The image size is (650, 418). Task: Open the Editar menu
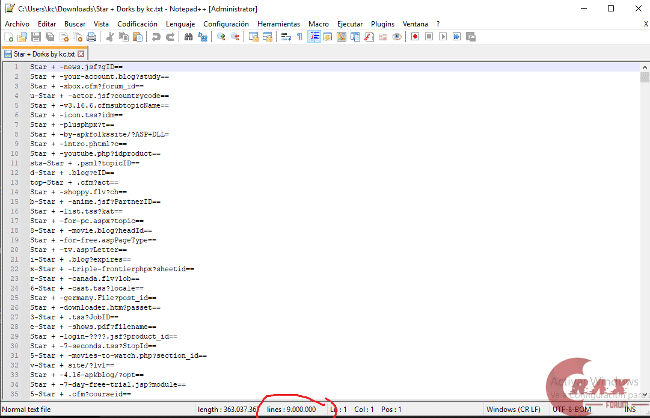47,24
